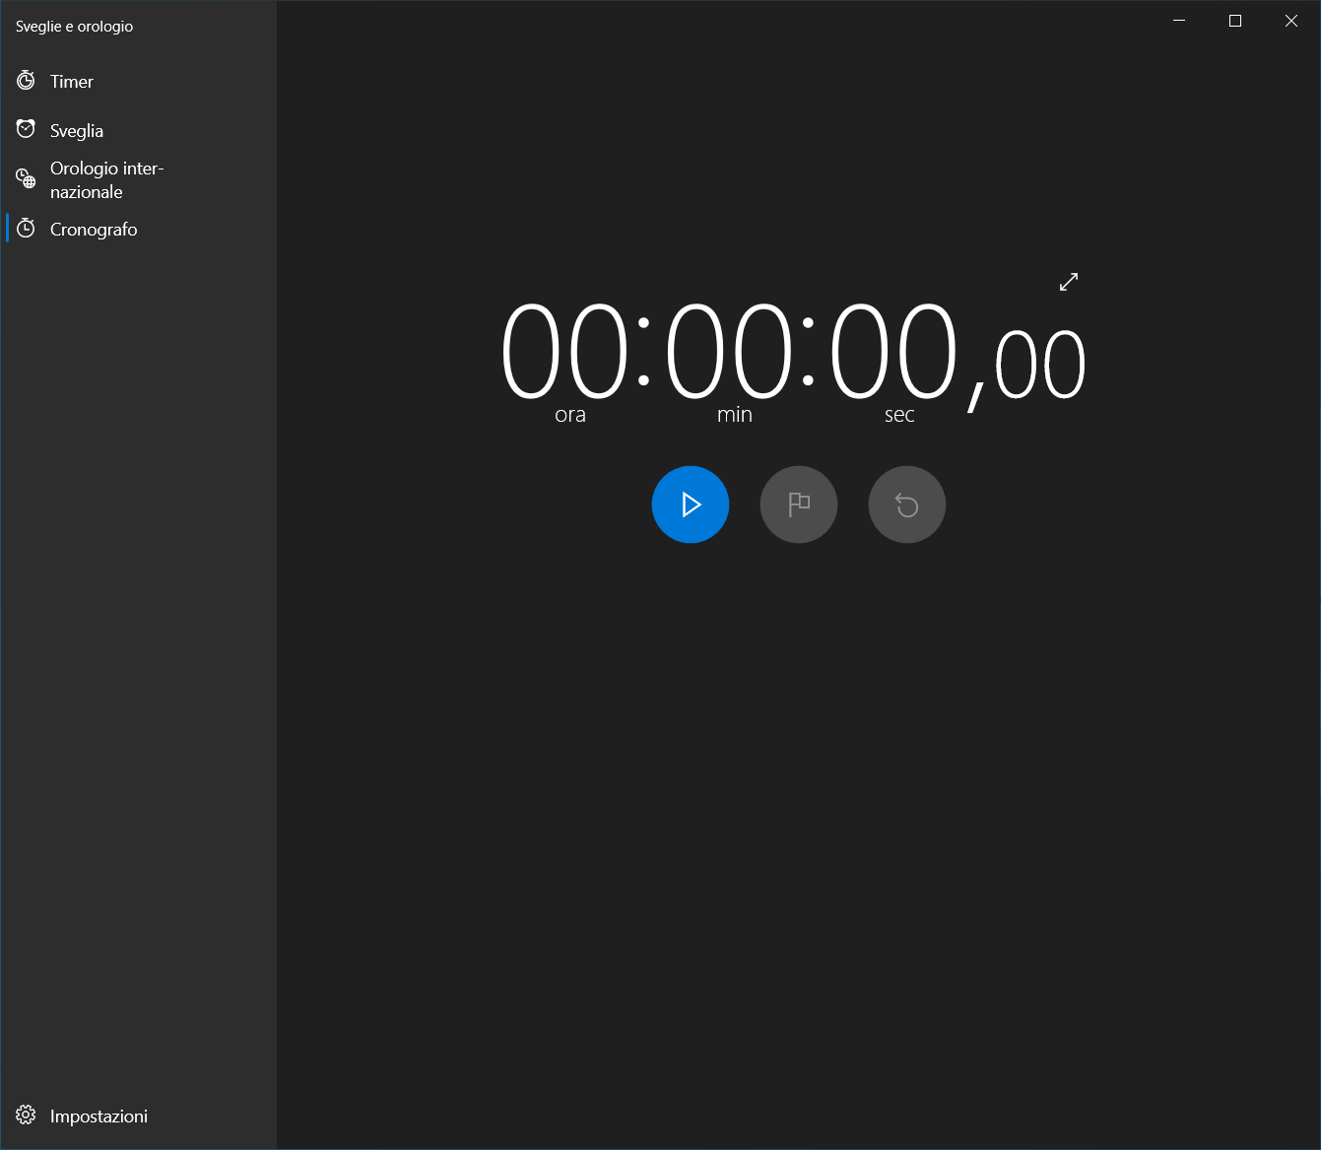Click the "min" label under minutes
1321x1150 pixels.
coord(735,415)
